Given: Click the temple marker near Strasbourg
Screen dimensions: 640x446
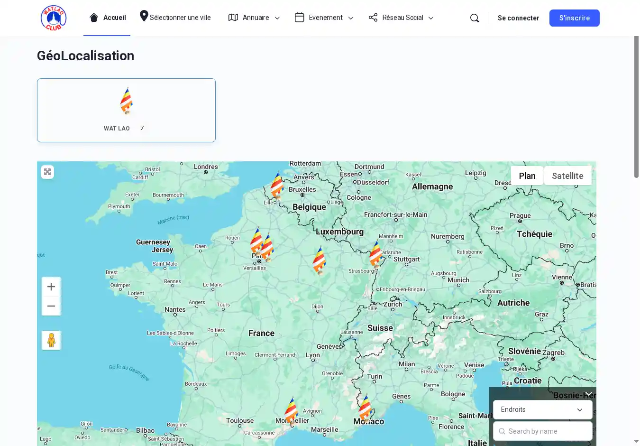Looking at the screenshot, I should pos(375,253).
